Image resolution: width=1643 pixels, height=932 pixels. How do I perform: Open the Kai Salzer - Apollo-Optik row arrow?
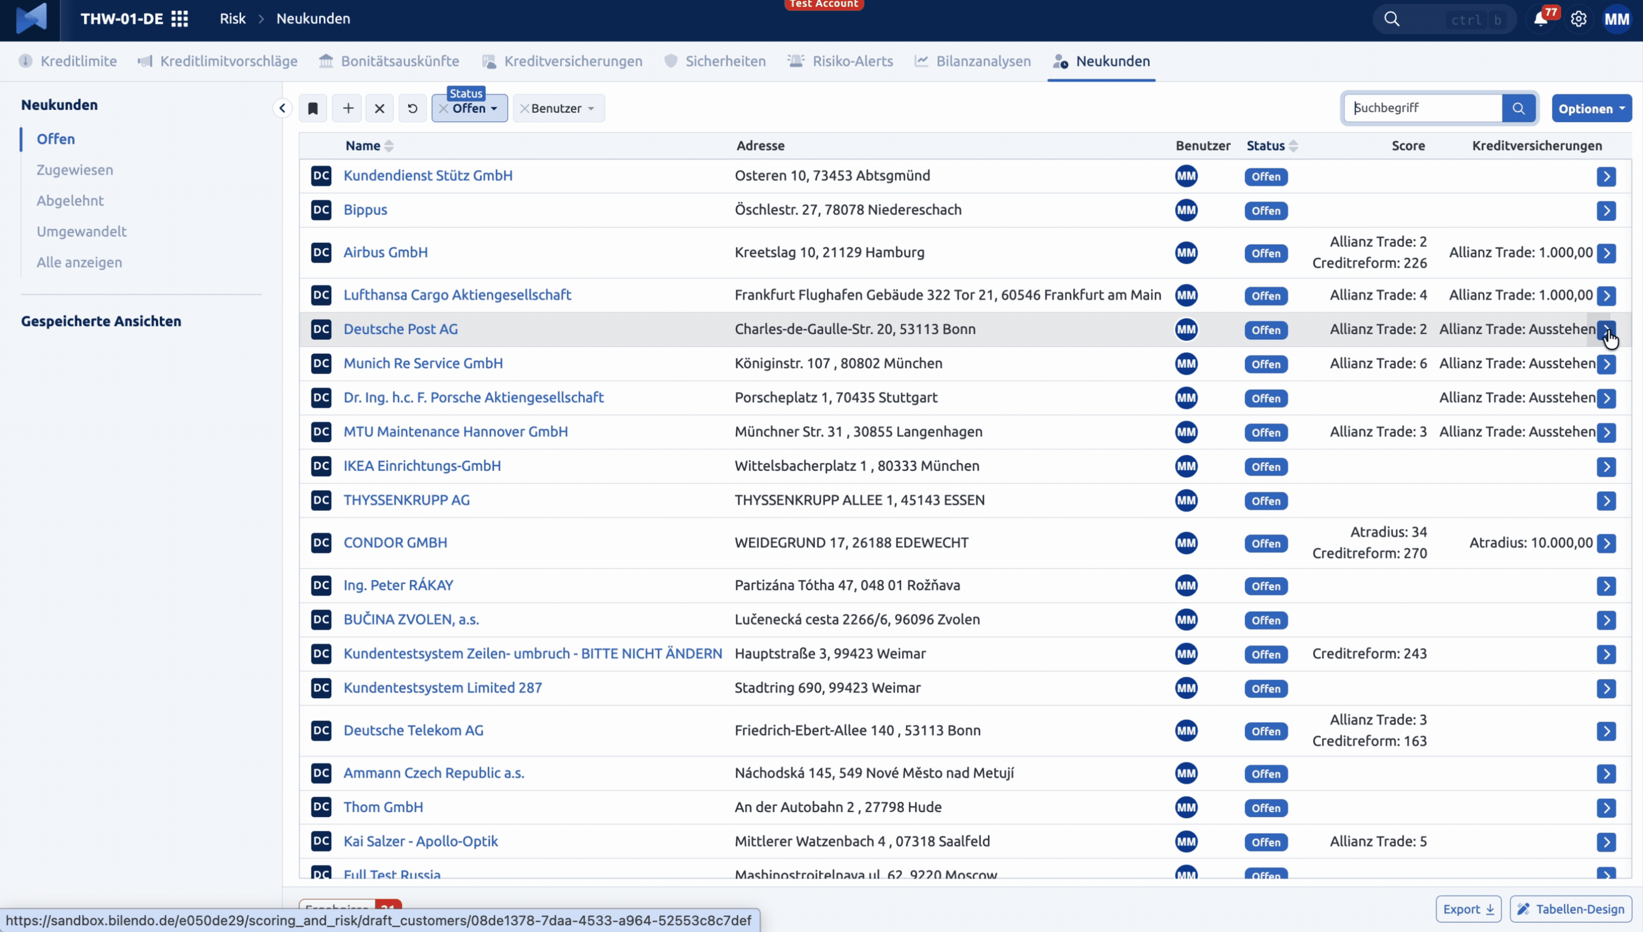coord(1606,842)
